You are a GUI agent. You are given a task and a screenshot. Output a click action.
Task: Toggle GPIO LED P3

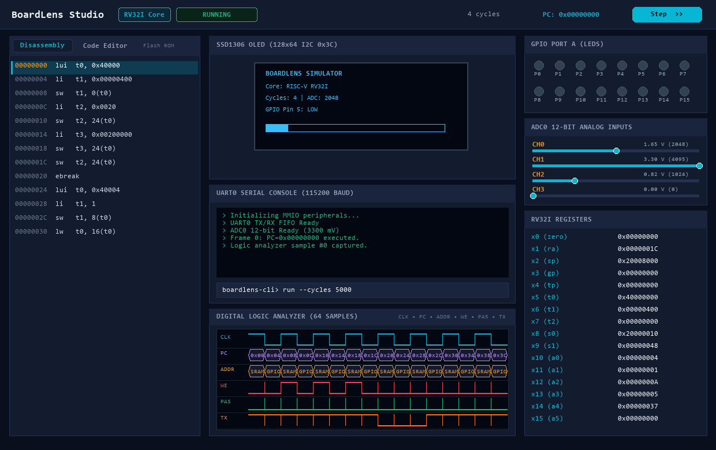pyautogui.click(x=601, y=66)
